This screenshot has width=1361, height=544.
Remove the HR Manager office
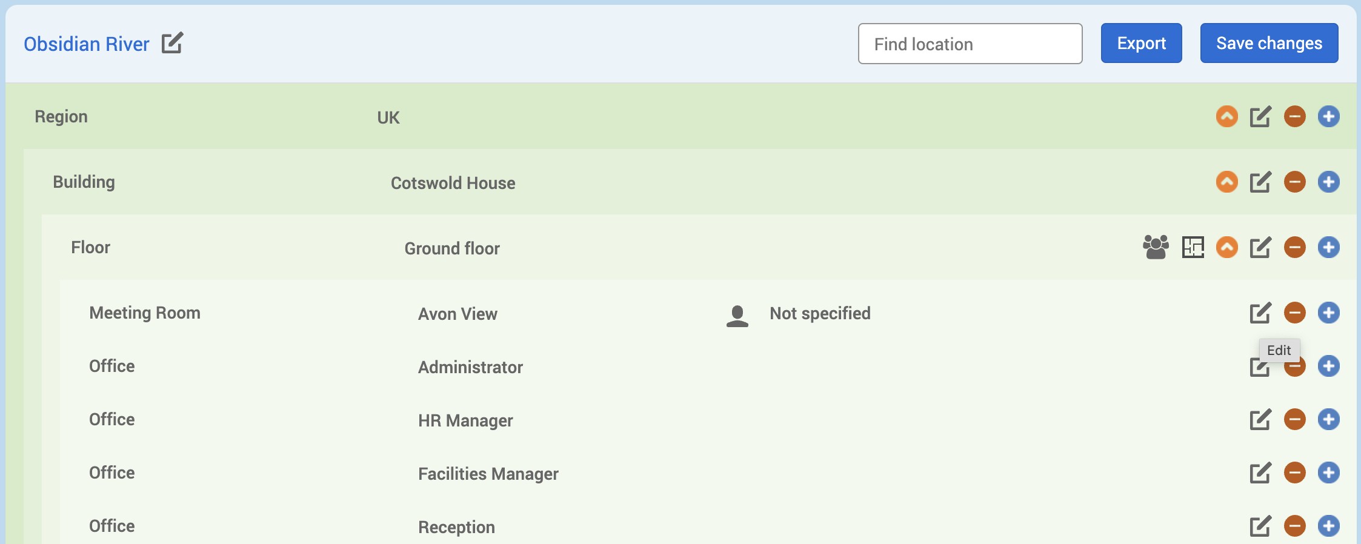point(1294,419)
